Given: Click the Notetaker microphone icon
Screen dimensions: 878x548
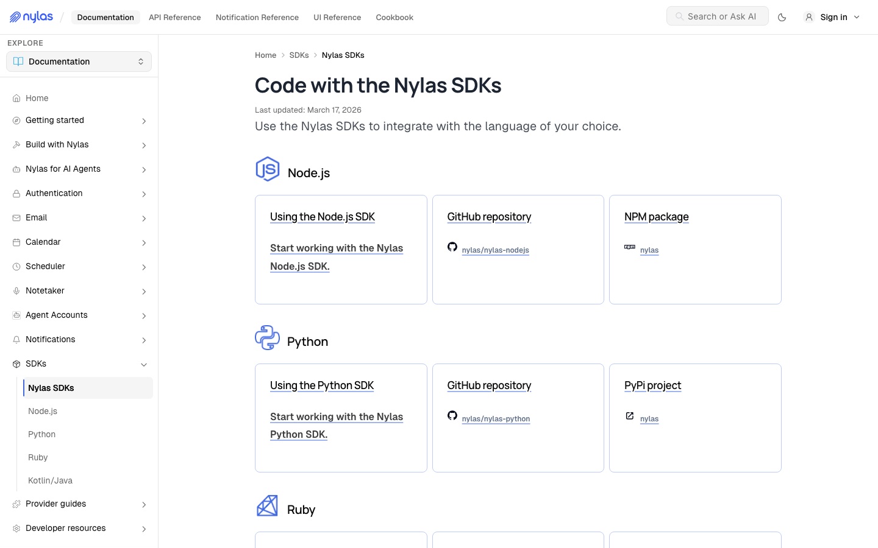Looking at the screenshot, I should point(16,290).
